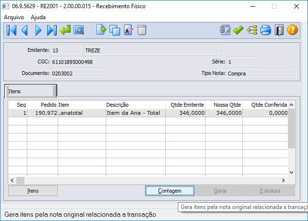Click the Itens button below grid
This screenshot has width=308, height=221.
point(33,191)
